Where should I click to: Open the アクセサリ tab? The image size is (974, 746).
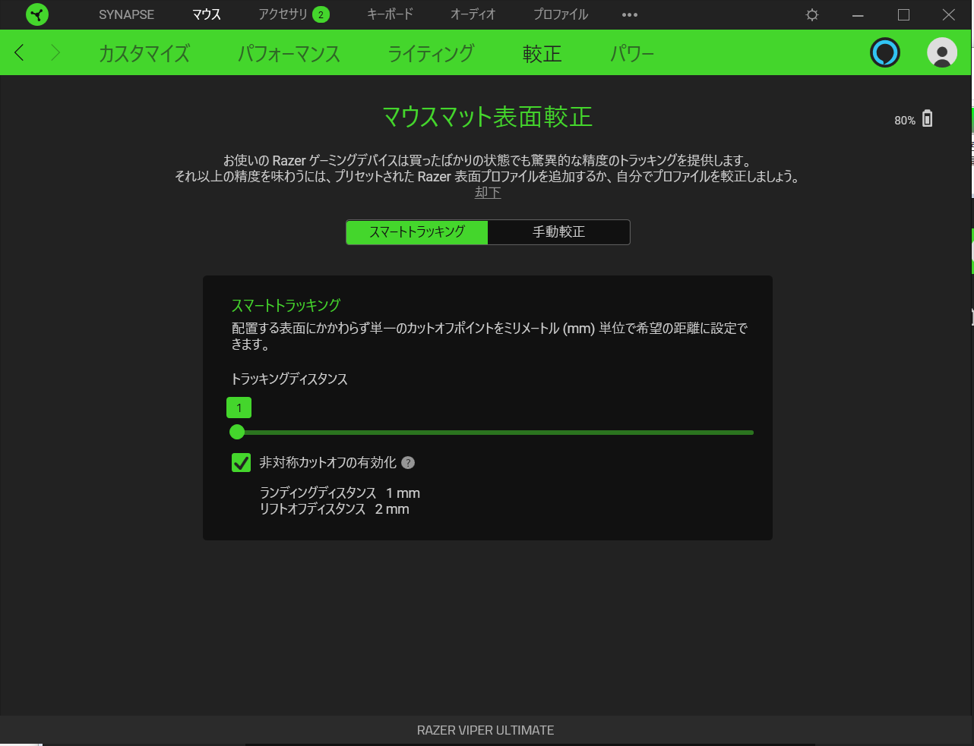283,14
